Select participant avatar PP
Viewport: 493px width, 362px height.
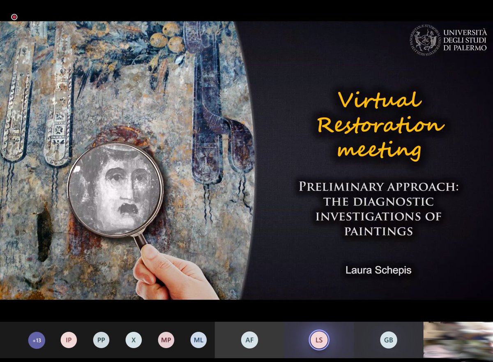(101, 340)
